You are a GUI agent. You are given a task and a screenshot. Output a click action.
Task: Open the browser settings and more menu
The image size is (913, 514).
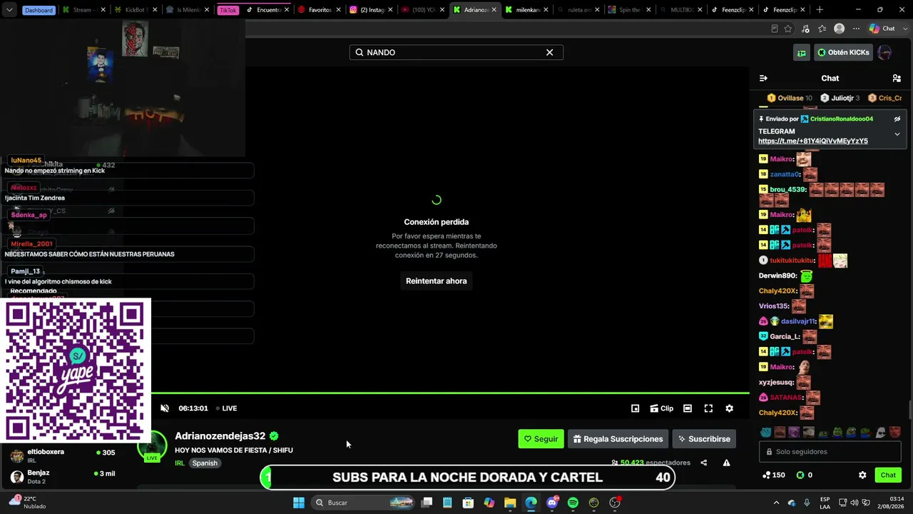(x=856, y=29)
